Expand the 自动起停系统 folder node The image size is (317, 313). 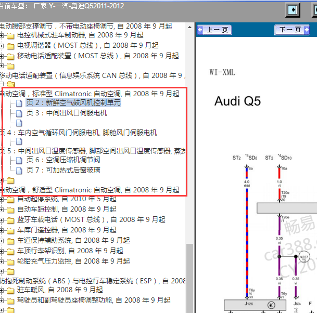pyautogui.click(x=2, y=200)
